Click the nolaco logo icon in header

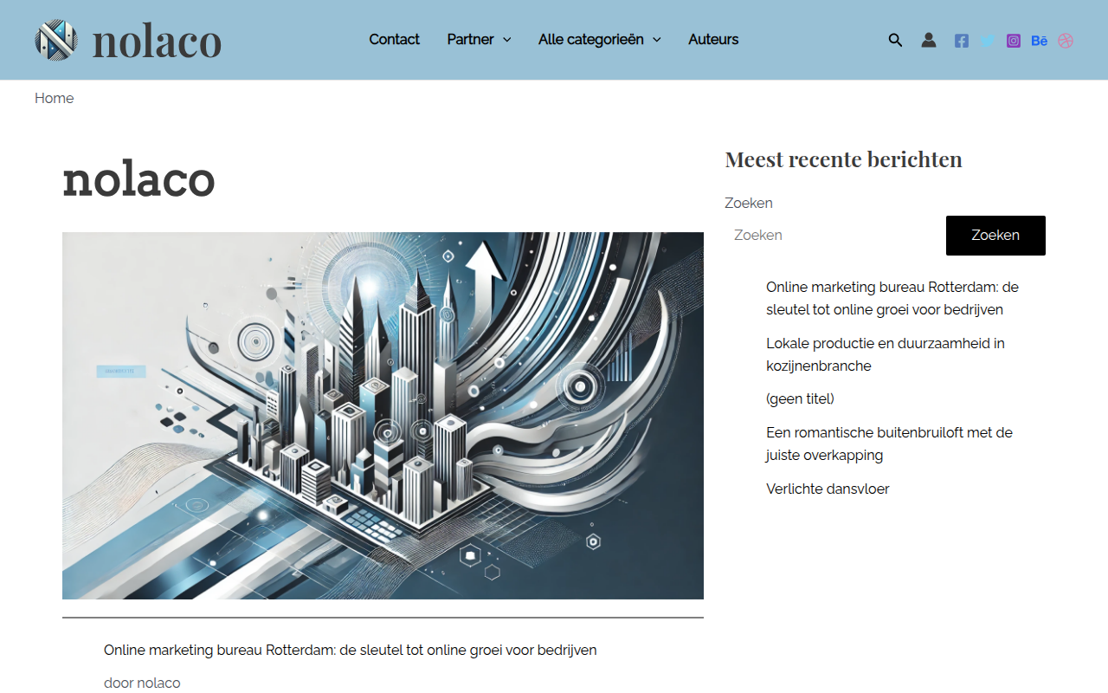(56, 40)
